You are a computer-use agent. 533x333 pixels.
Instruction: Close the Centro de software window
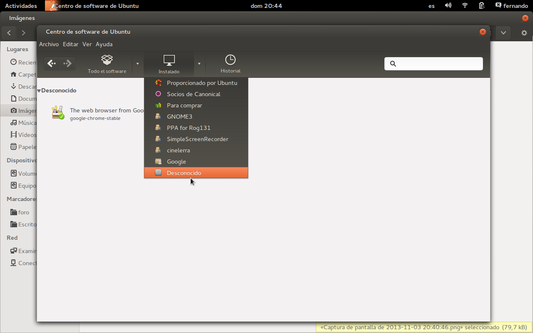click(x=483, y=32)
